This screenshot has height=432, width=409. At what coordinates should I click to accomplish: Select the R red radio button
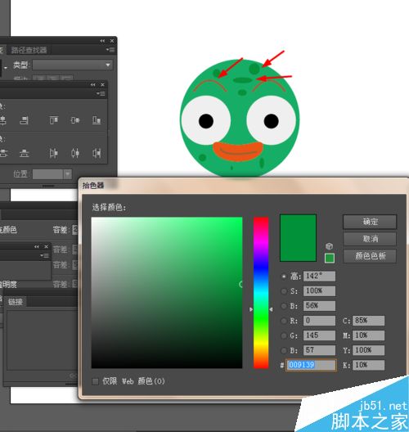284,321
